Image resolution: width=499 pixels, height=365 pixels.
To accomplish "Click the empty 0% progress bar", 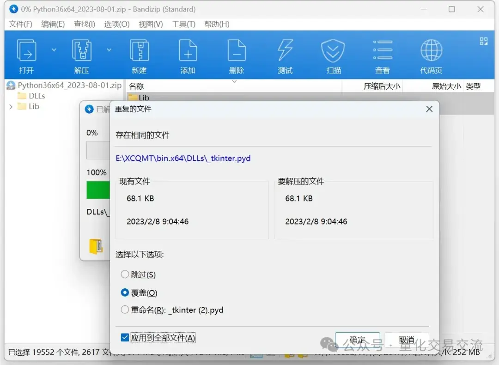I will 98,150.
